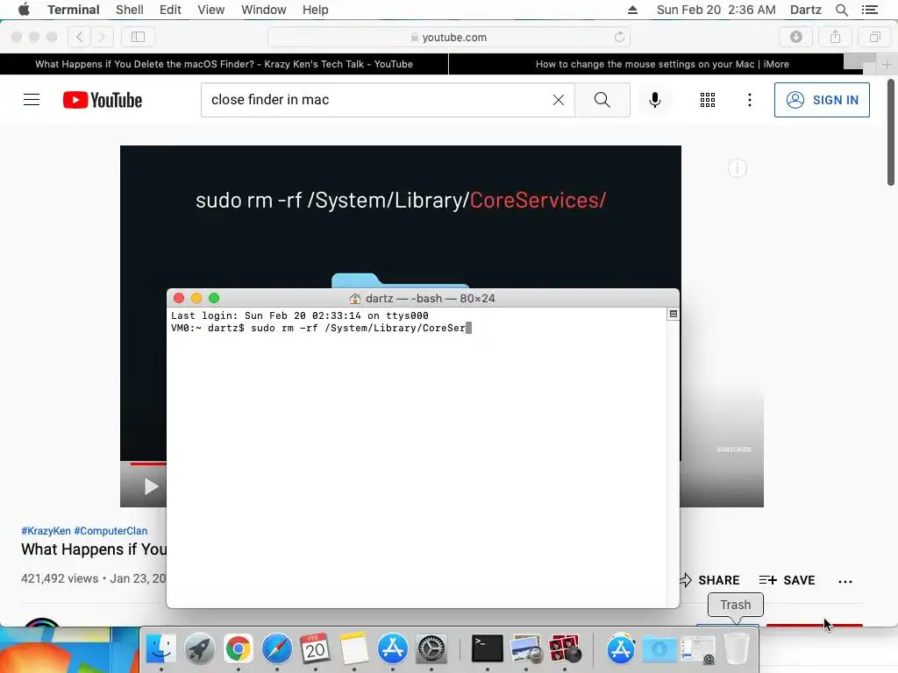This screenshot has width=898, height=673.
Task: Click the YouTube page scrollbar
Action: coord(891,133)
